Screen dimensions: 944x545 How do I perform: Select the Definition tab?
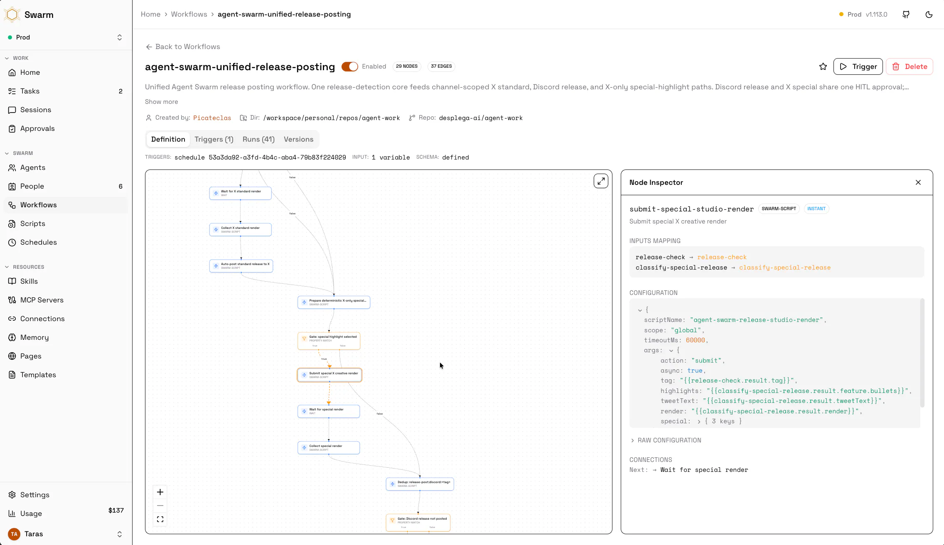168,139
